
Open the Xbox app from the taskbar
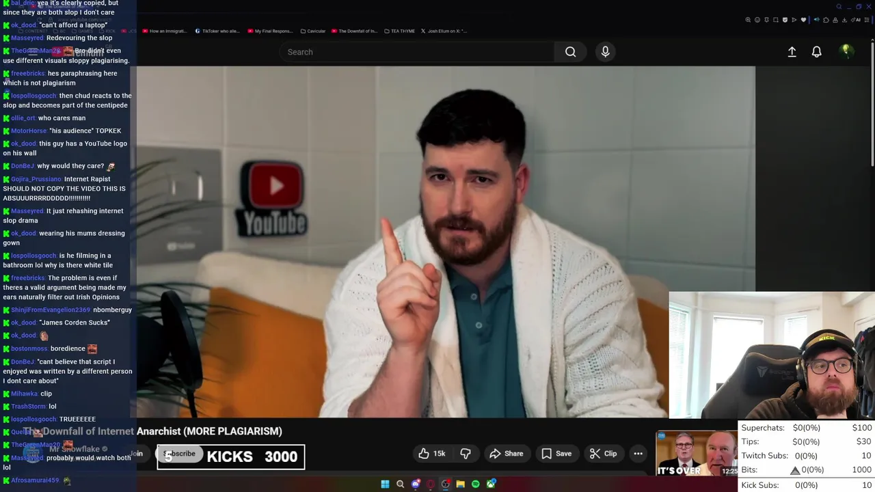click(x=491, y=484)
